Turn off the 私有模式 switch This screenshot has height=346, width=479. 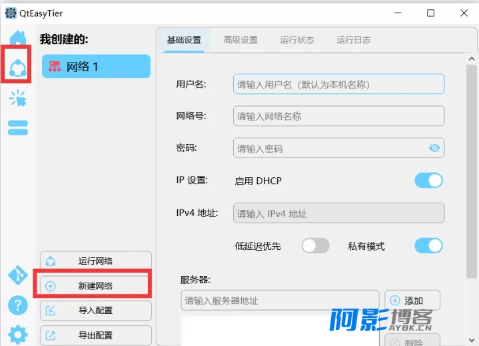428,246
